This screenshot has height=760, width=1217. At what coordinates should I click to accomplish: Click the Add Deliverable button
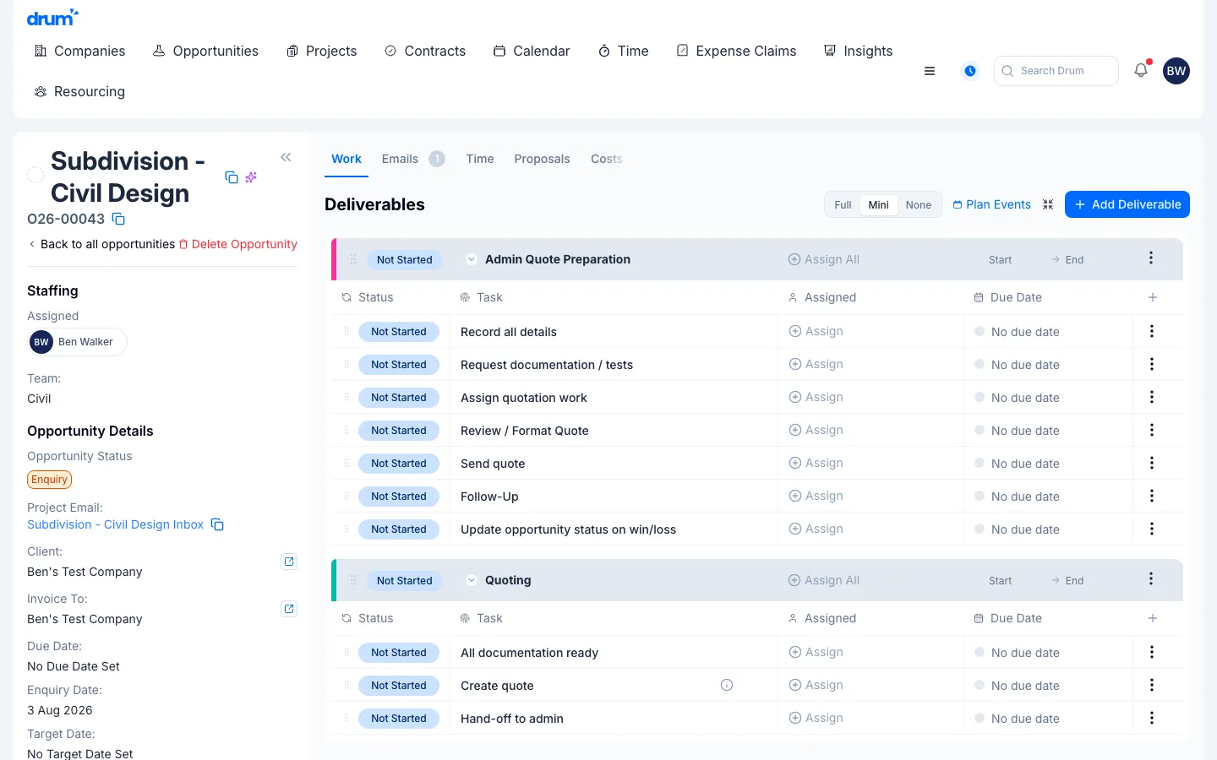point(1127,204)
